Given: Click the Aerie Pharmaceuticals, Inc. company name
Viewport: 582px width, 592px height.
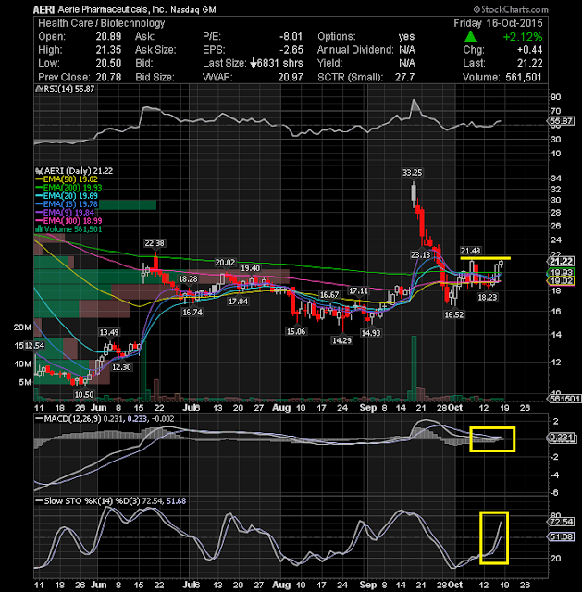Looking at the screenshot, I should [x=112, y=9].
